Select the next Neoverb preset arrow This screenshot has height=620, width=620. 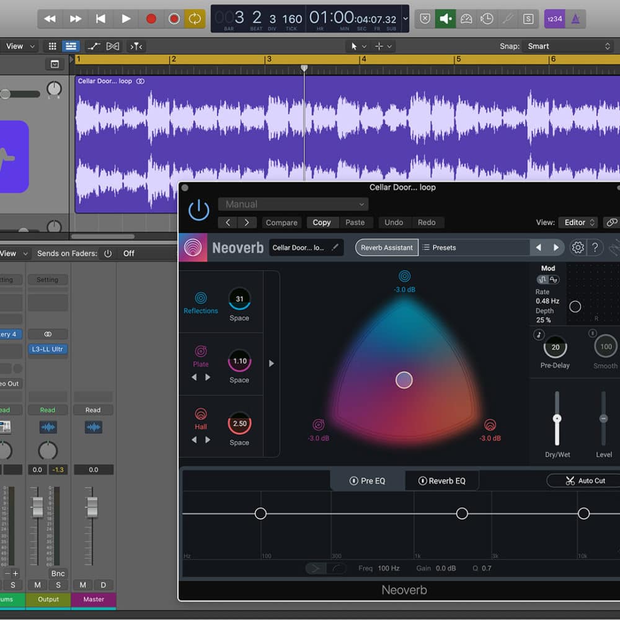coord(556,247)
